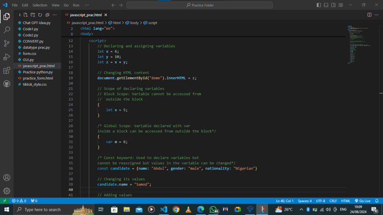Show errors and warnings in status bar
The width and height of the screenshot is (383, 215).
tap(19, 201)
